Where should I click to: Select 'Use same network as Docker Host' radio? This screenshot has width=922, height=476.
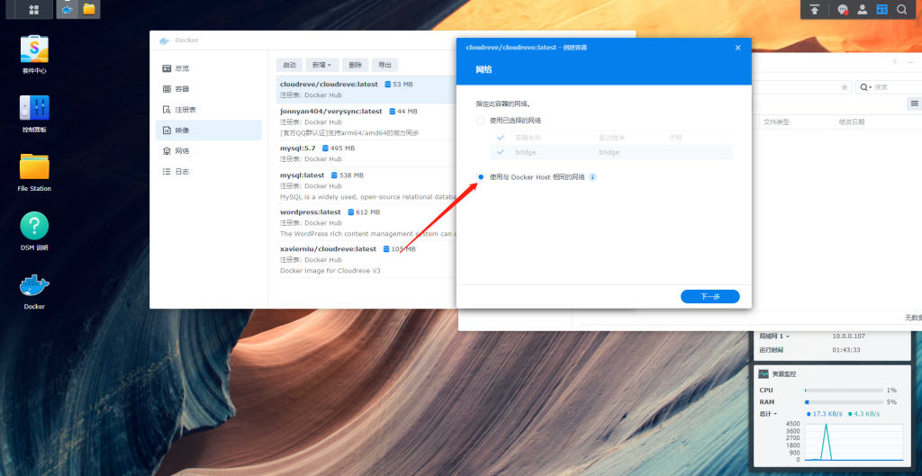tap(481, 177)
